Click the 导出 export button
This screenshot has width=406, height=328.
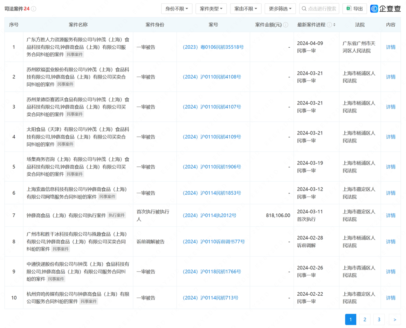point(354,8)
